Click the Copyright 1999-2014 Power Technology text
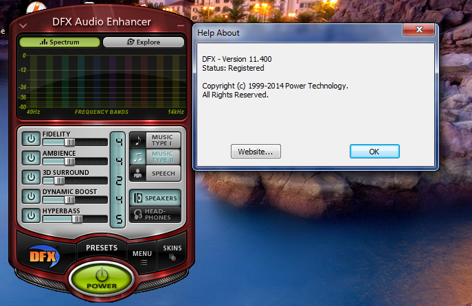 point(275,86)
